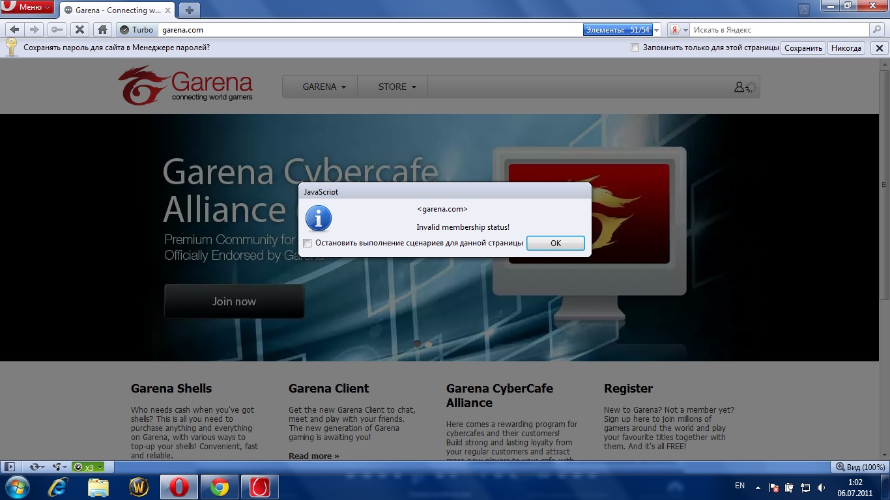Open the password wand key button
The height and width of the screenshot is (500, 890).
pyautogui.click(x=56, y=29)
